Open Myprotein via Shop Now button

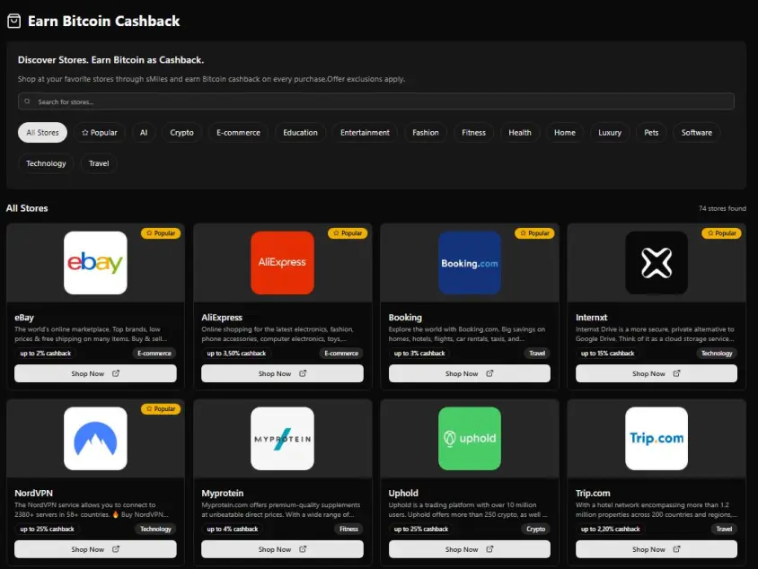[282, 549]
